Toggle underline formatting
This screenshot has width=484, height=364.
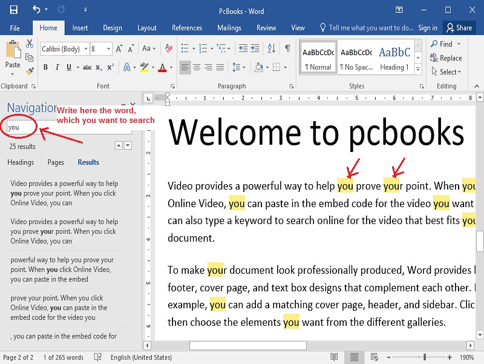click(69, 67)
